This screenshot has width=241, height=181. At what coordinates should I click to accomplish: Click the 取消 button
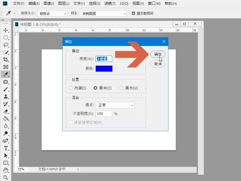pyautogui.click(x=158, y=64)
